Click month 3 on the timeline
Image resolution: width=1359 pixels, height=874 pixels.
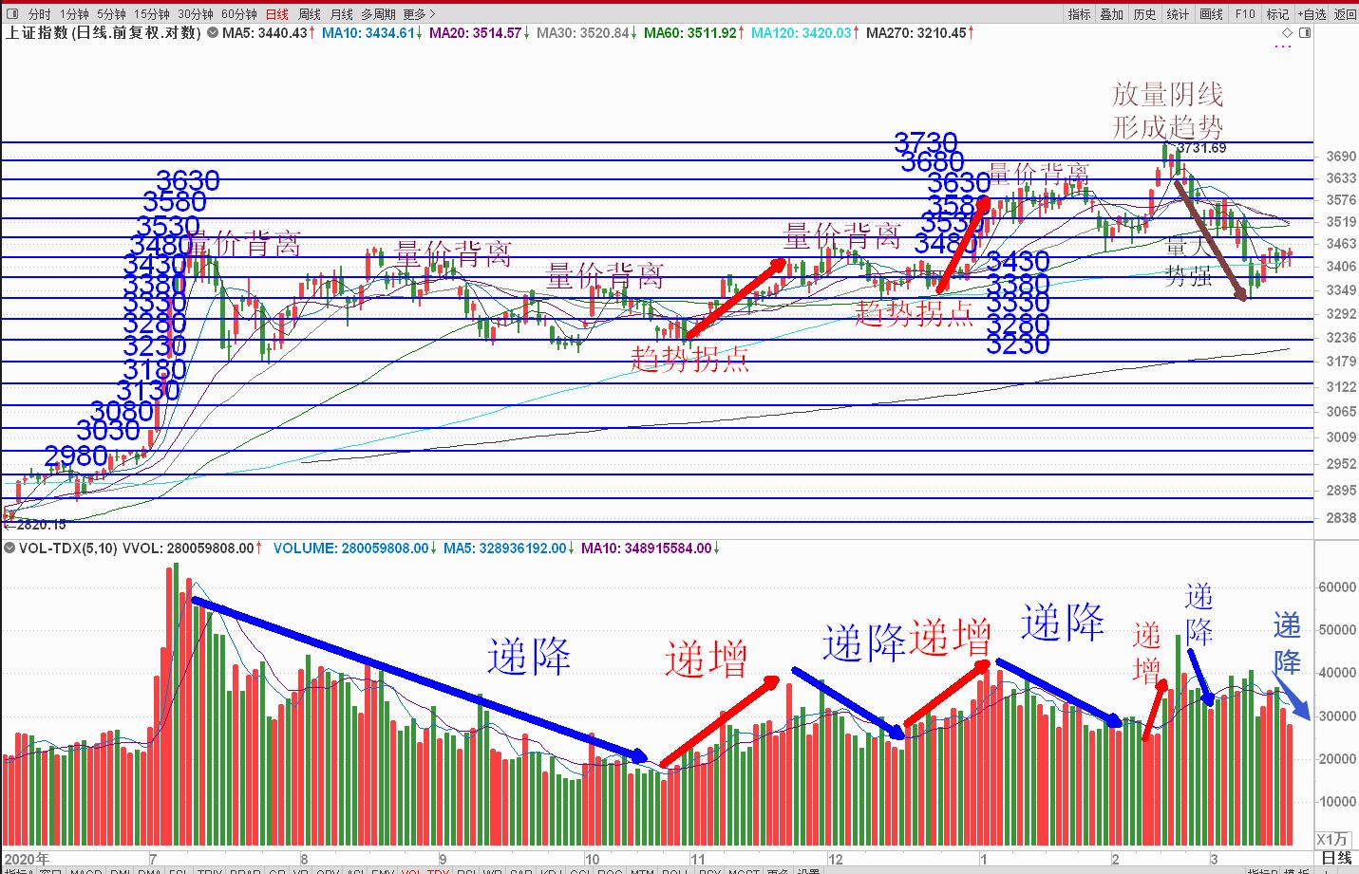point(1214,859)
